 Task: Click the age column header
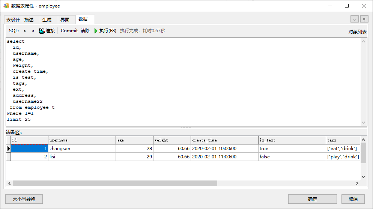click(134, 140)
